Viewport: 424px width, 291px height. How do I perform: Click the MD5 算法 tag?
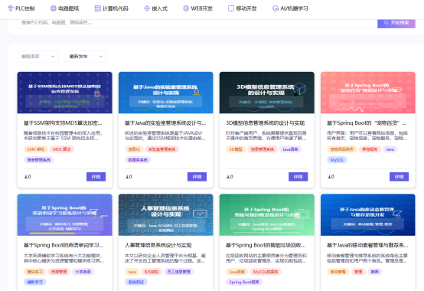[x=62, y=149]
